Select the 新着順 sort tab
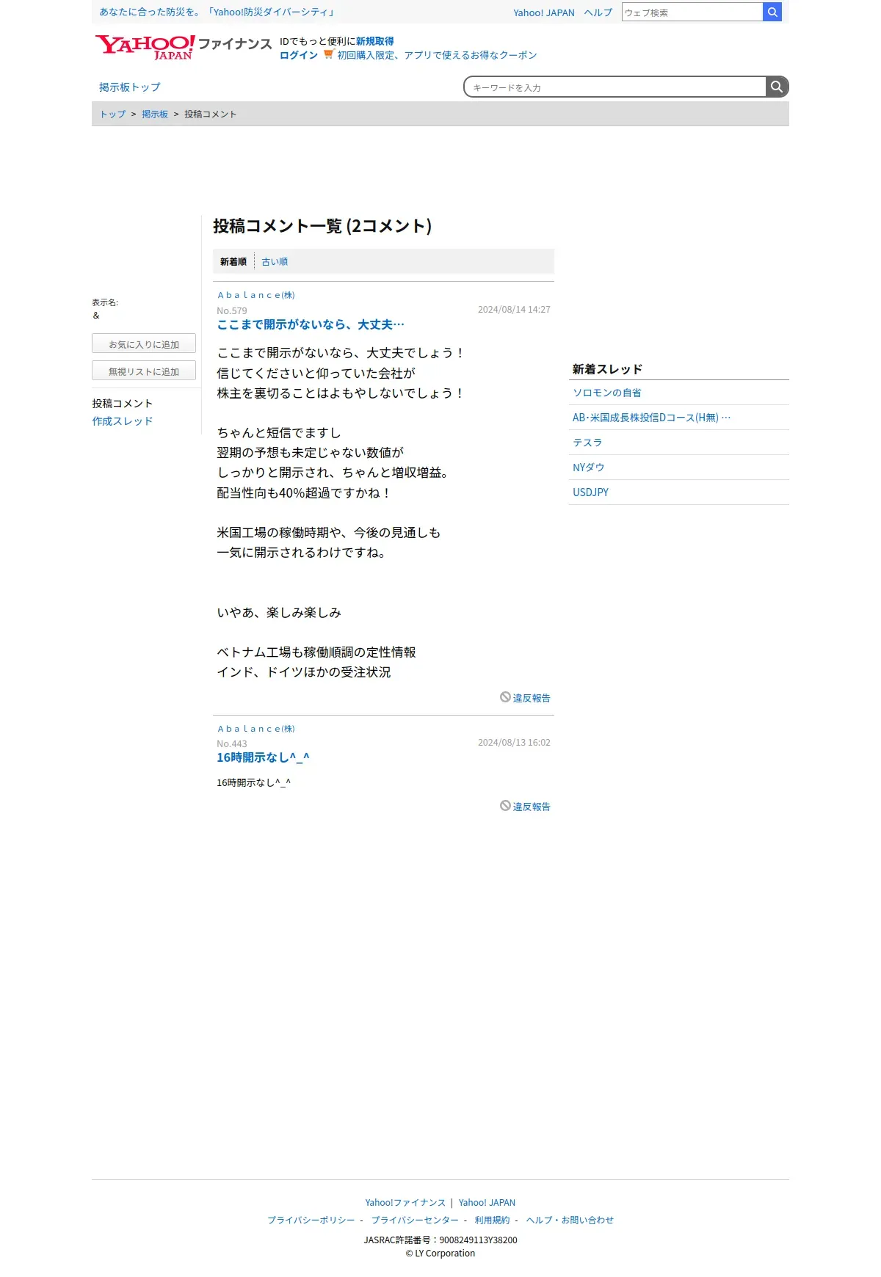Viewport: 881px width, 1277px height. coord(233,261)
